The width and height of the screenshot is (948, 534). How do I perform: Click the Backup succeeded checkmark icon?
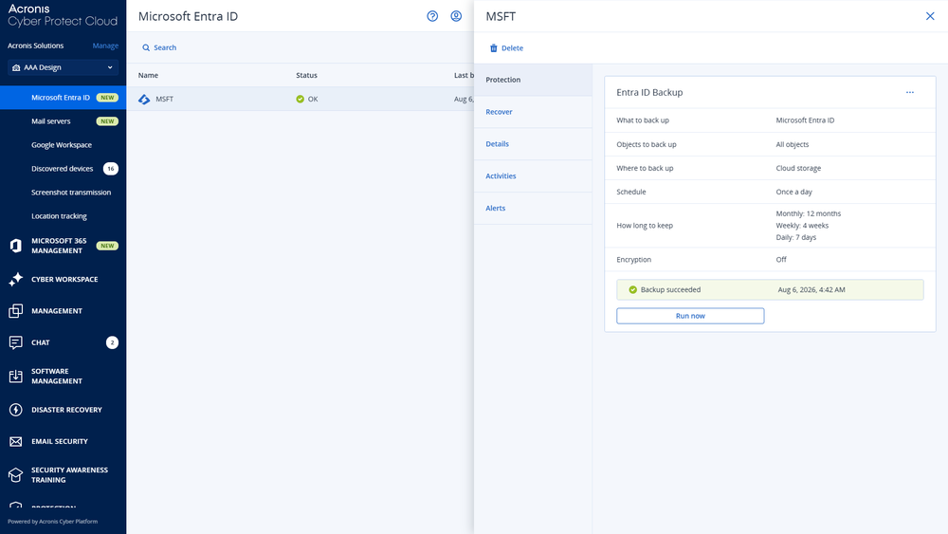point(632,289)
